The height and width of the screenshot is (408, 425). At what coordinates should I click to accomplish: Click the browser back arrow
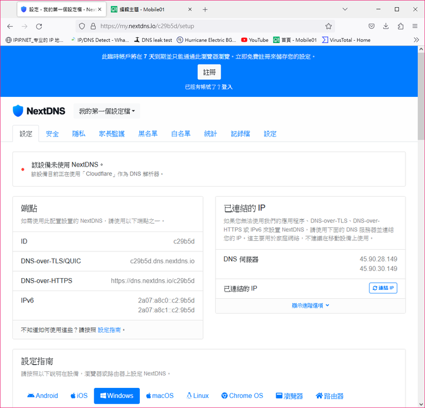coord(10,27)
